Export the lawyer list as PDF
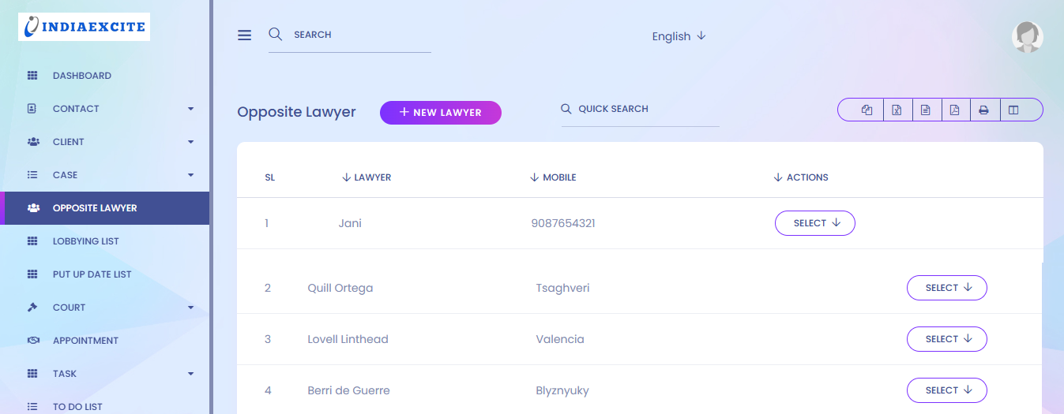 click(x=954, y=110)
